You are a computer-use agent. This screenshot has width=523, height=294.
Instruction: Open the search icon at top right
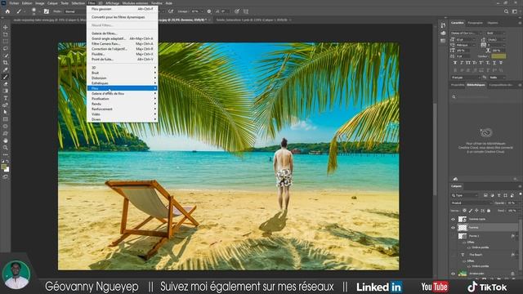click(506, 11)
